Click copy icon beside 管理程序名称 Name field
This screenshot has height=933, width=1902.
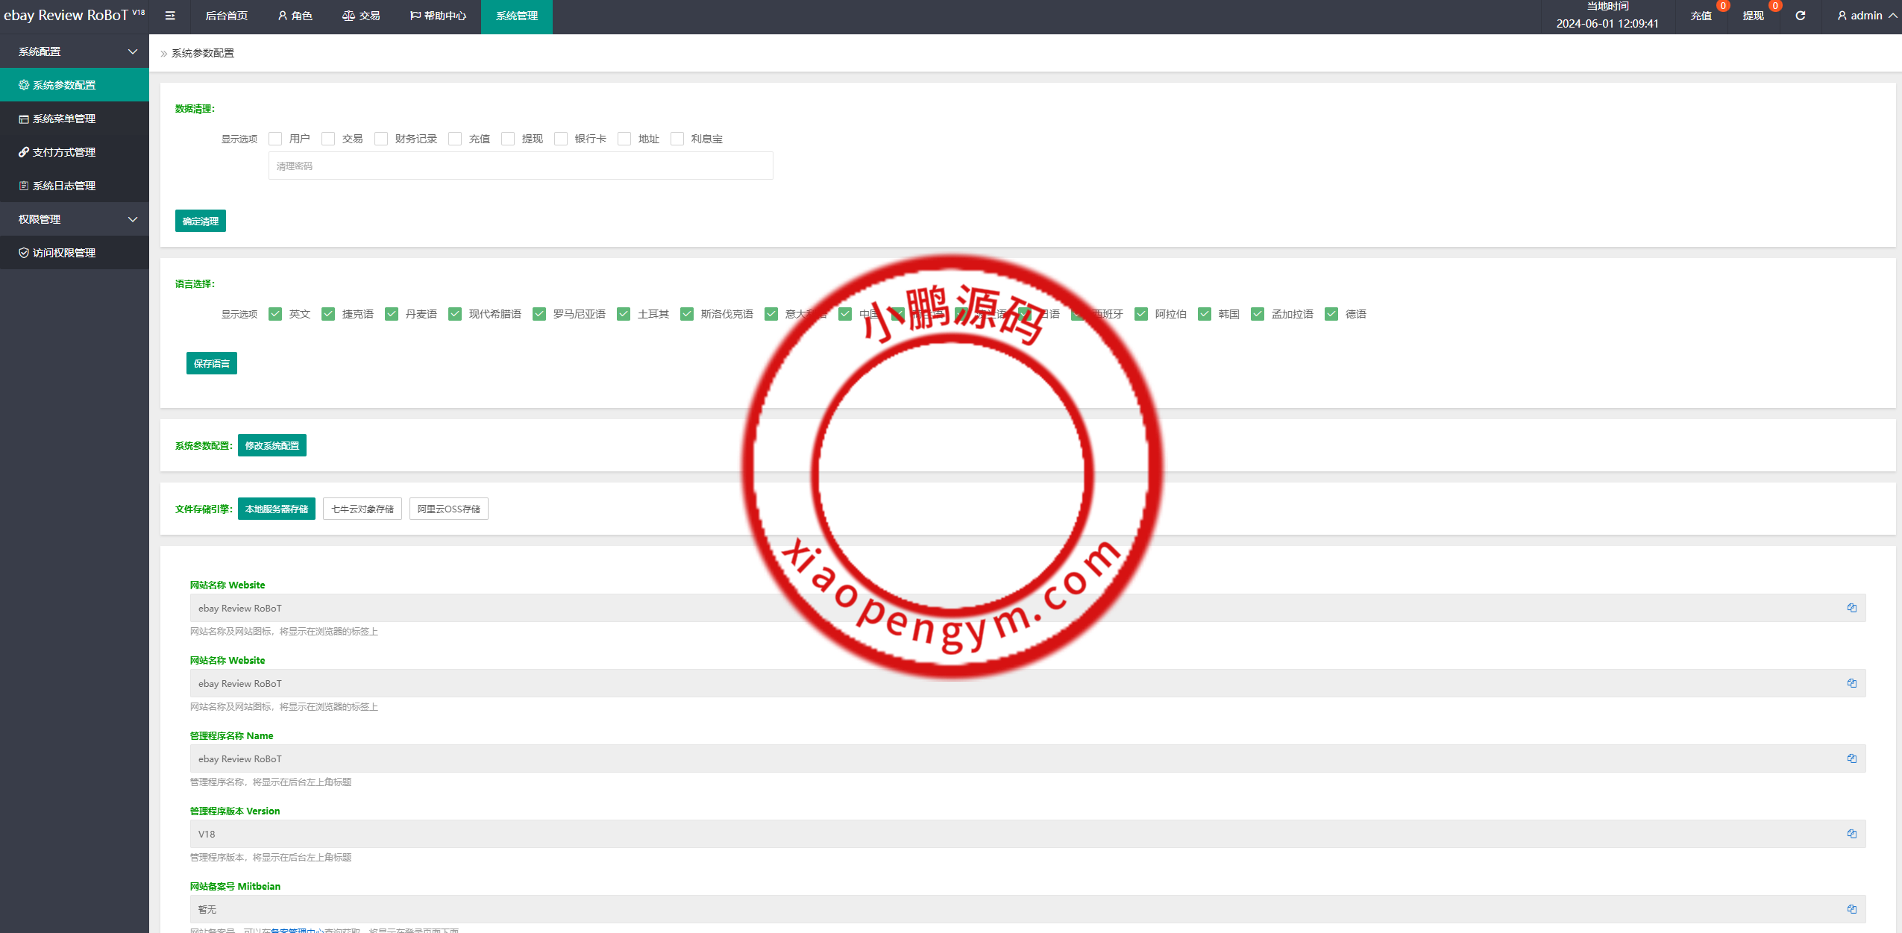coord(1851,758)
